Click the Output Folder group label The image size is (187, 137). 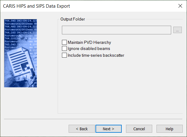pos(73,19)
